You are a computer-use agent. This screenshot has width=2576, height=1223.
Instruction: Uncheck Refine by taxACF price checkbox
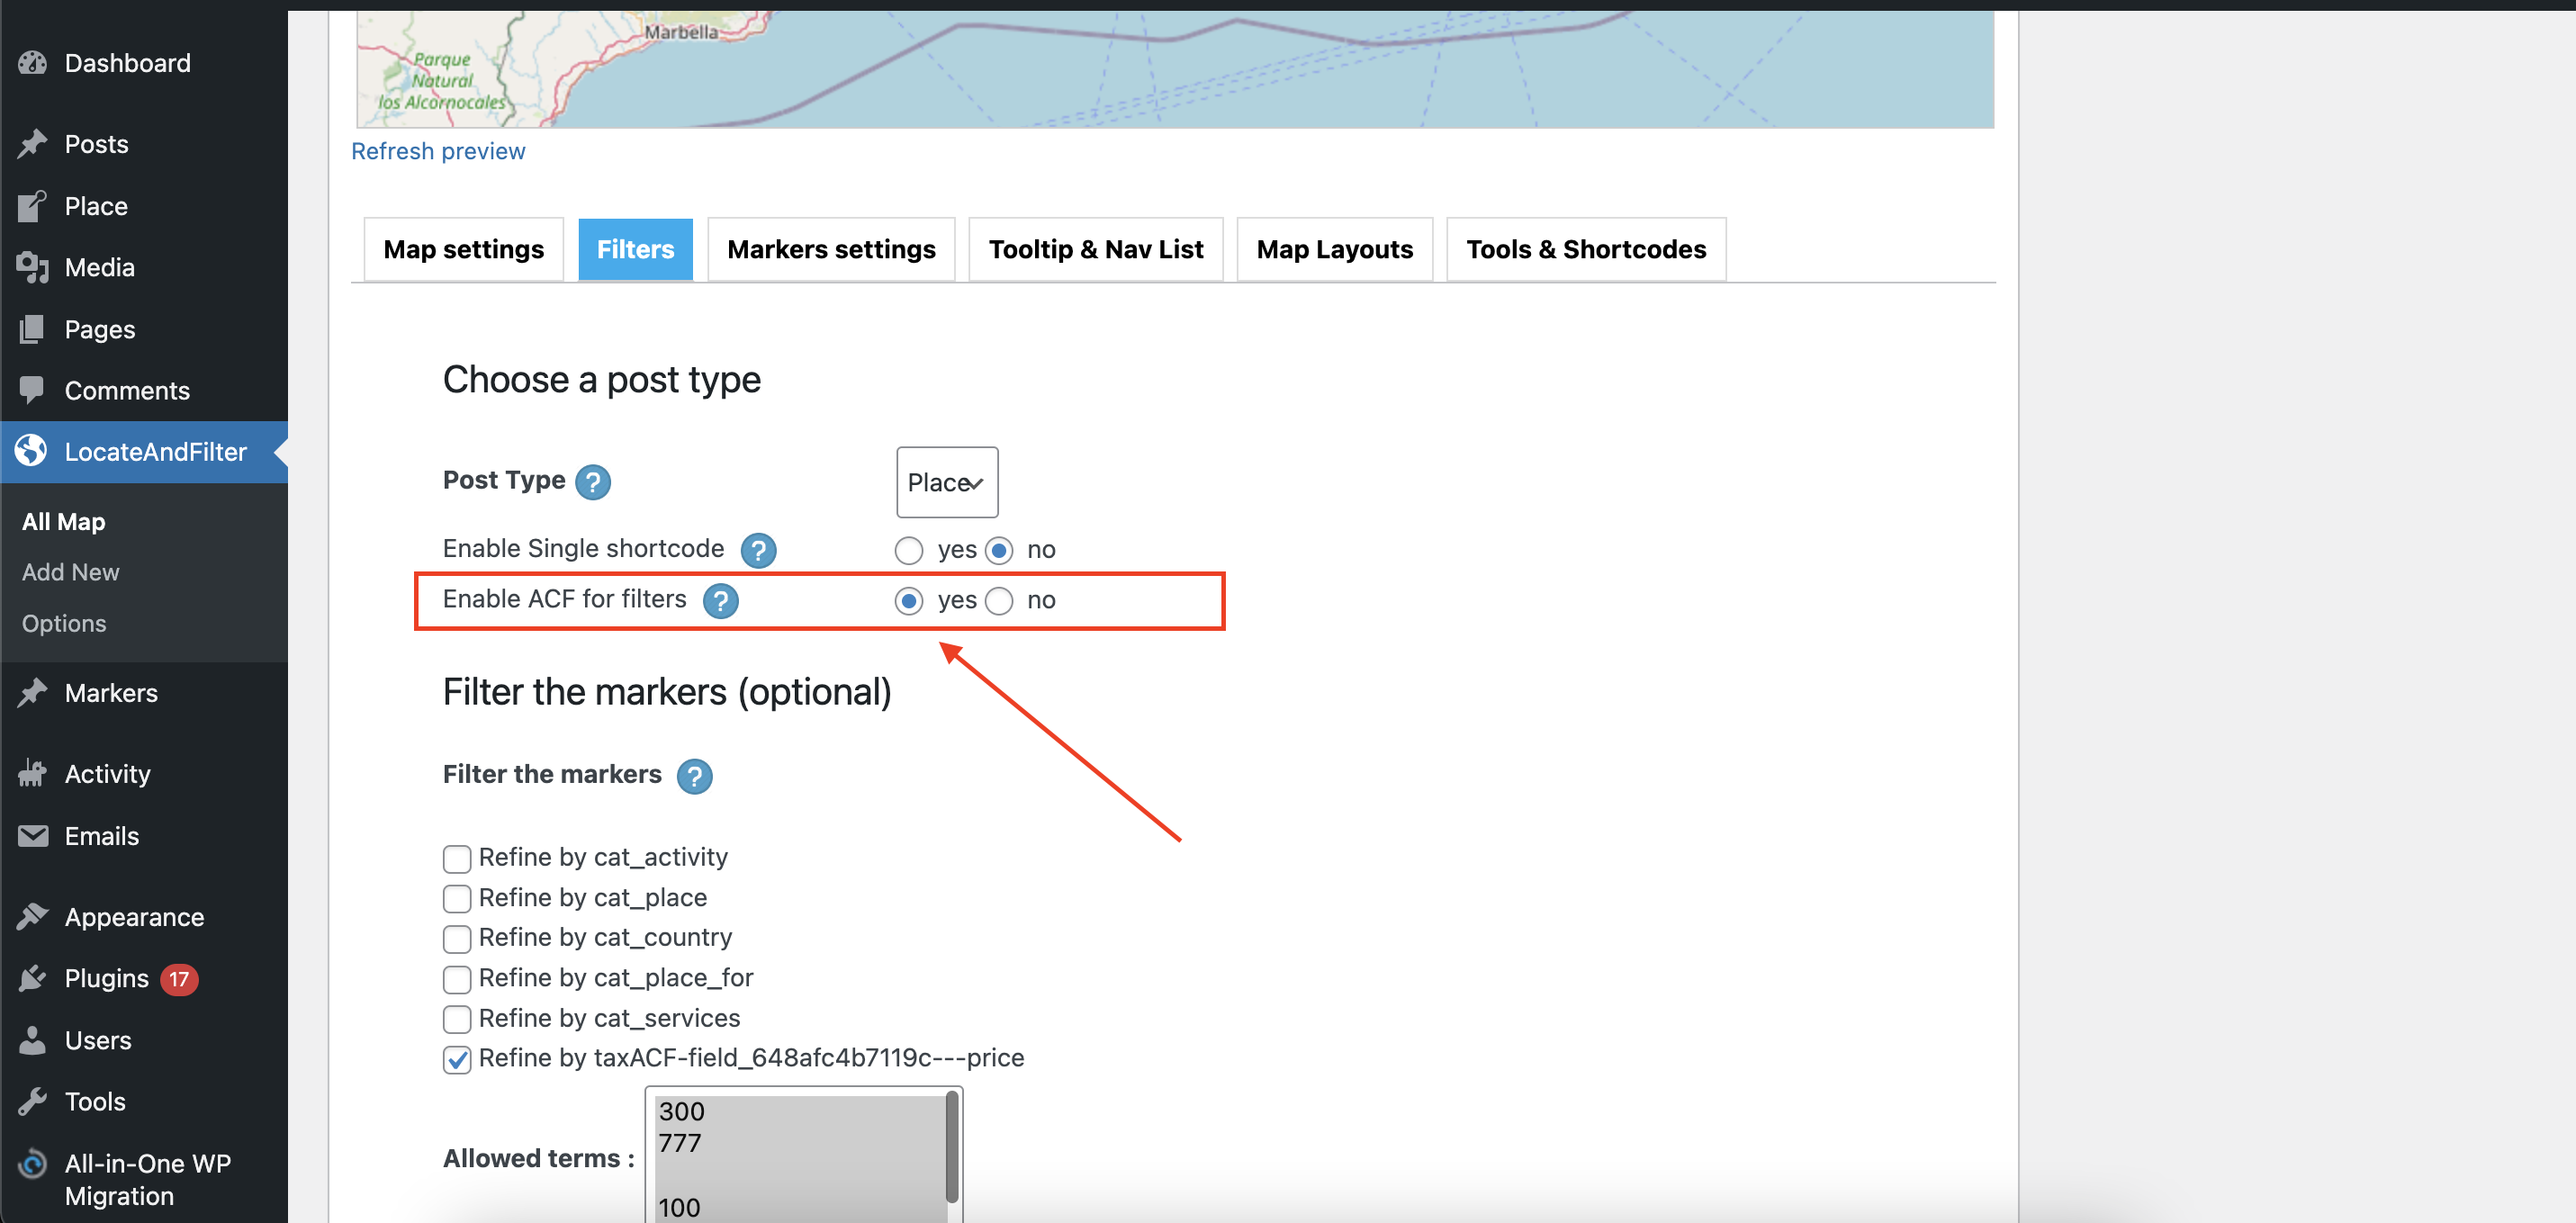(457, 1059)
